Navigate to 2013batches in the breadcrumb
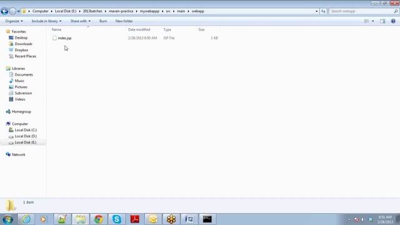This screenshot has height=225, width=400. point(92,11)
